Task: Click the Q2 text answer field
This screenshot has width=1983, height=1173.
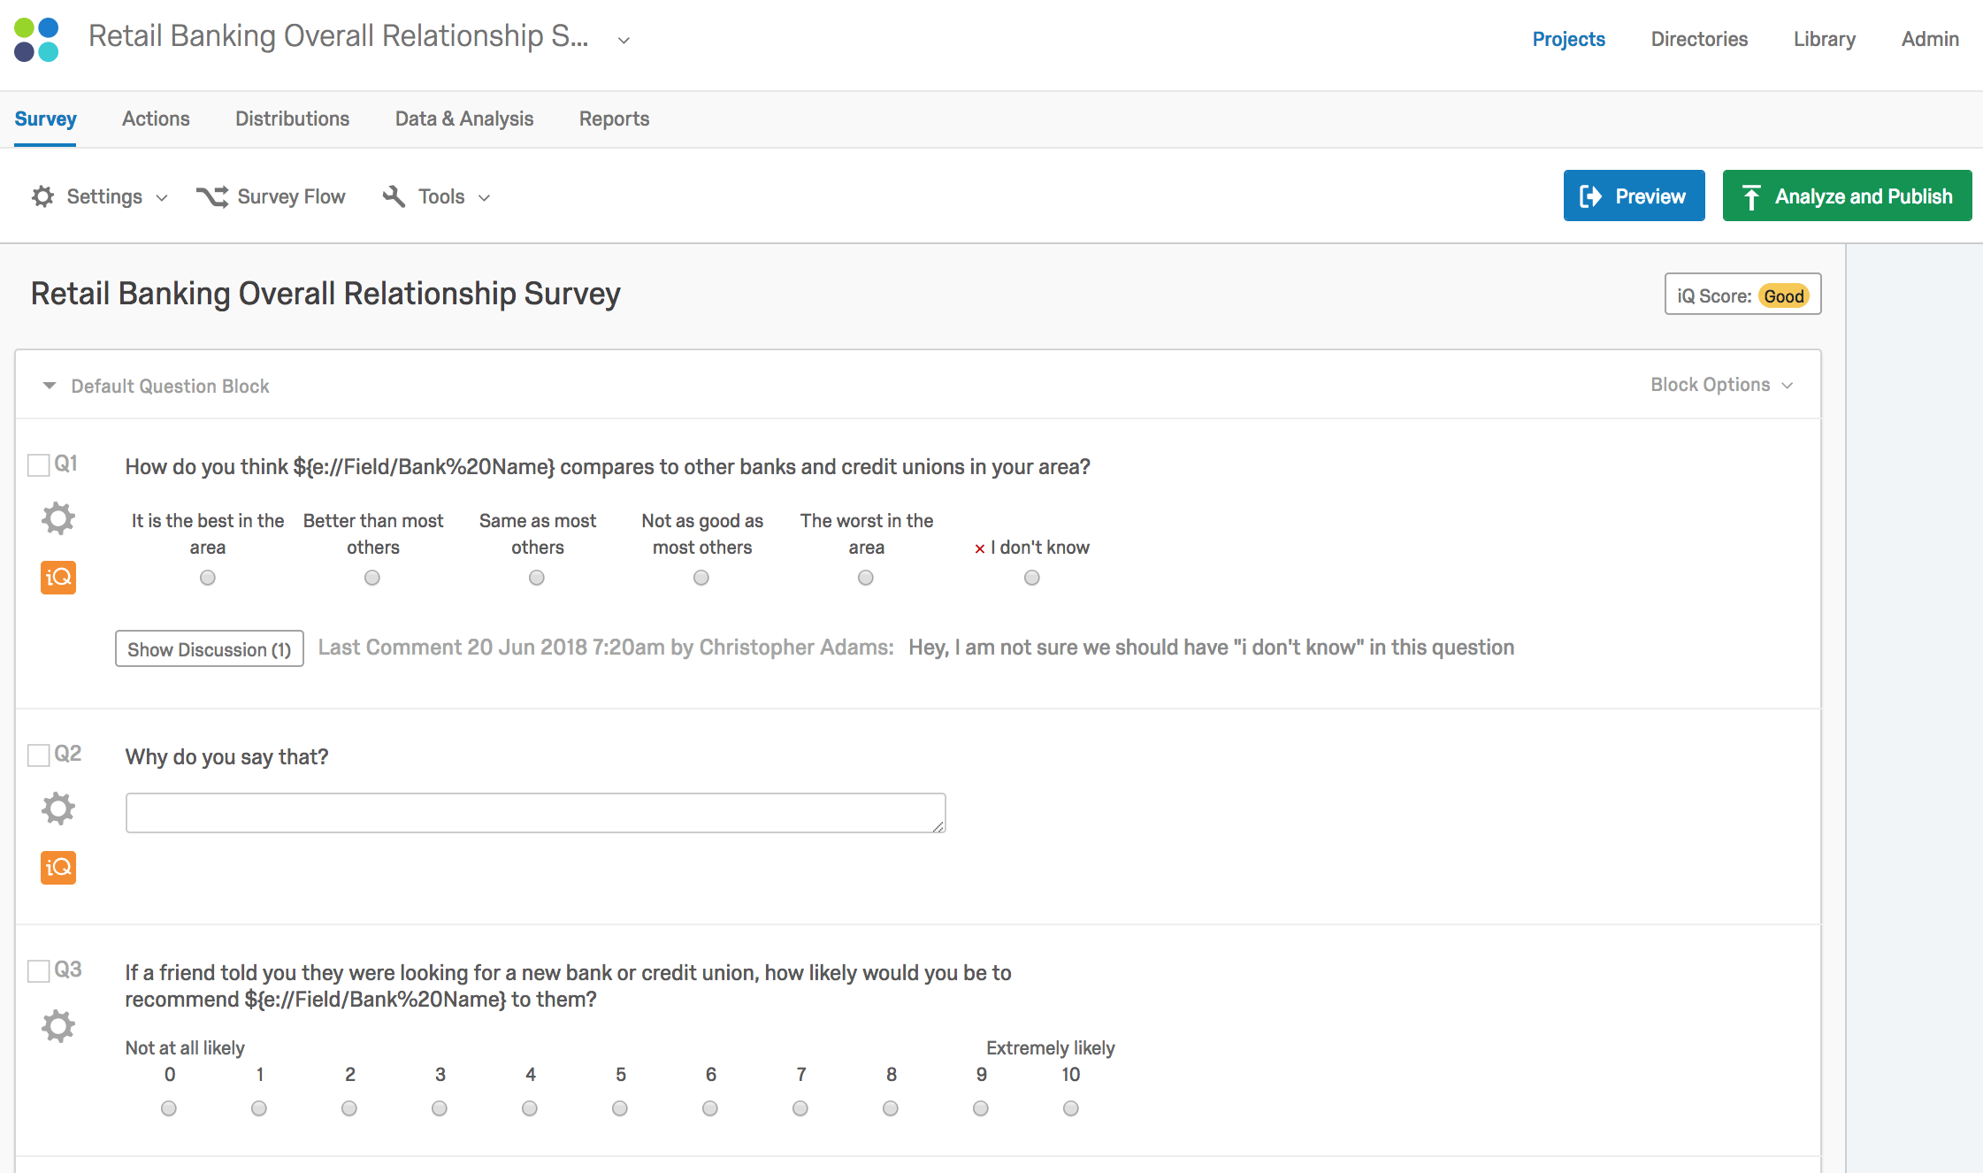Action: (535, 813)
